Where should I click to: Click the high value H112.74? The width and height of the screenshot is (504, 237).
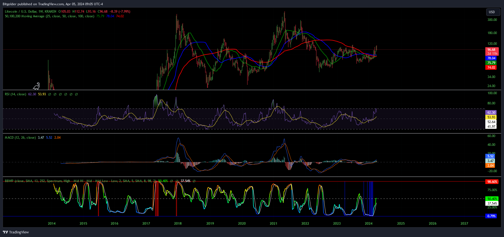point(78,12)
